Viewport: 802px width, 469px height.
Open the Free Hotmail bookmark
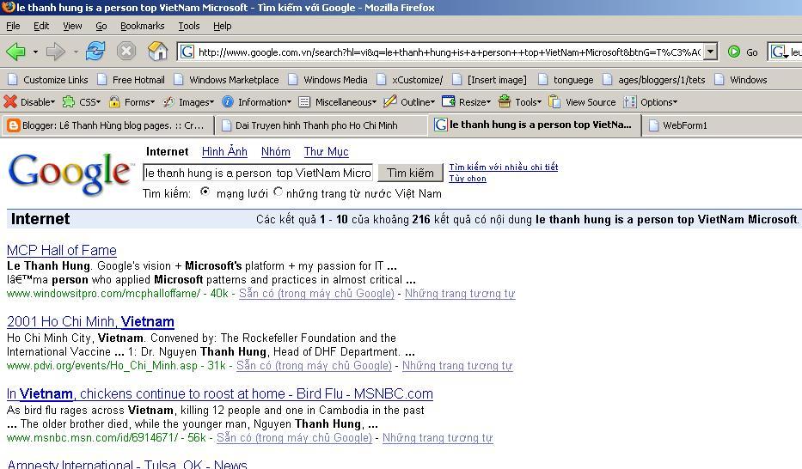point(131,80)
